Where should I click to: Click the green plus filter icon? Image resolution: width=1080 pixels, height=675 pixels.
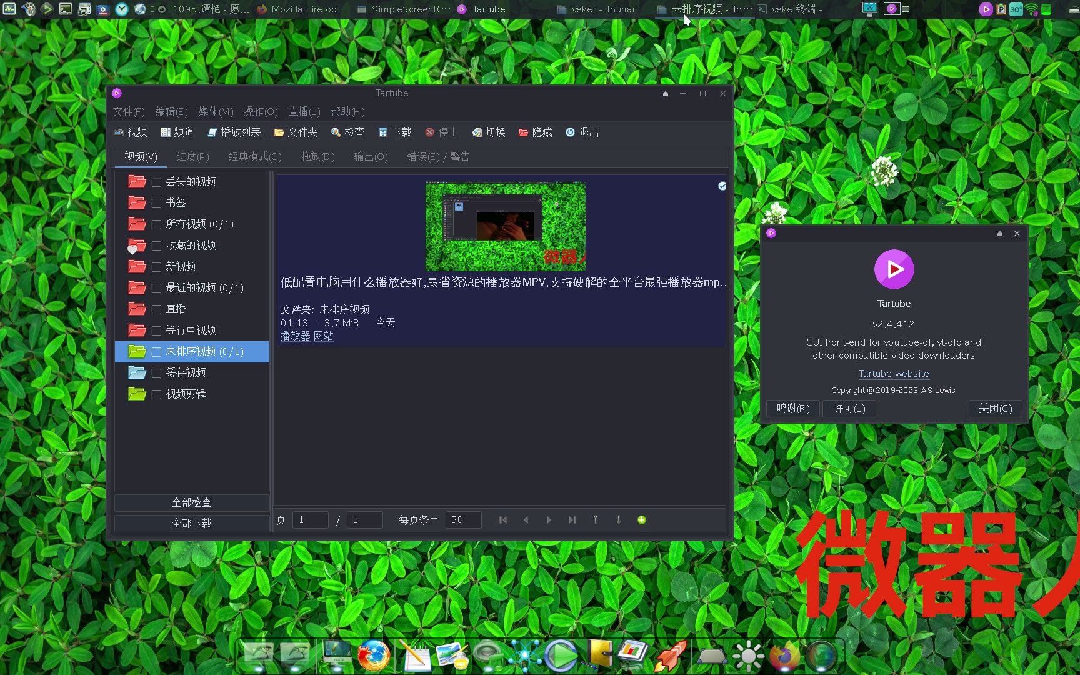[641, 520]
